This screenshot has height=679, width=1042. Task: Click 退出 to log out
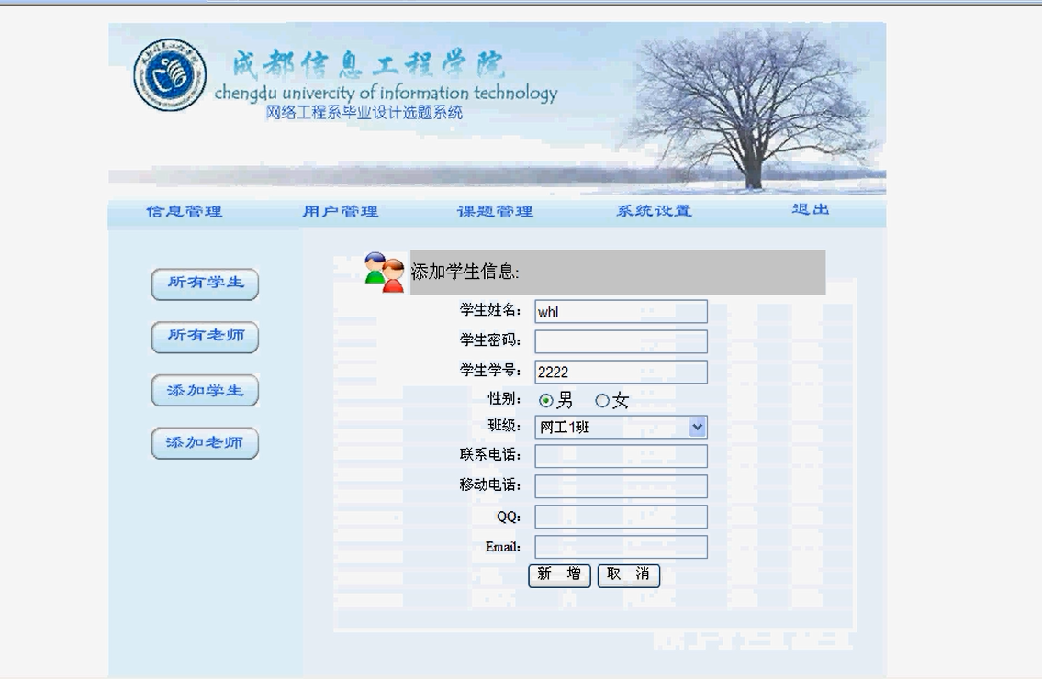tap(811, 209)
